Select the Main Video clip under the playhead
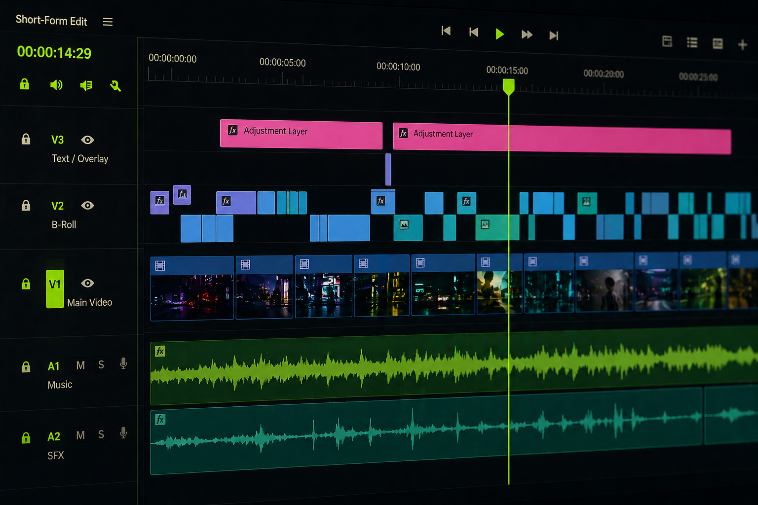The image size is (758, 505). click(x=499, y=284)
